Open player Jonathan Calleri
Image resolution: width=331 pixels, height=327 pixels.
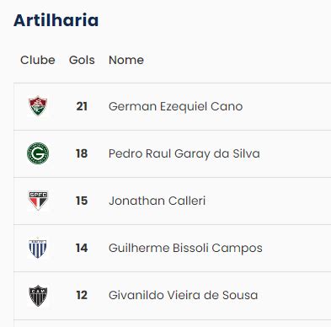coord(157,201)
